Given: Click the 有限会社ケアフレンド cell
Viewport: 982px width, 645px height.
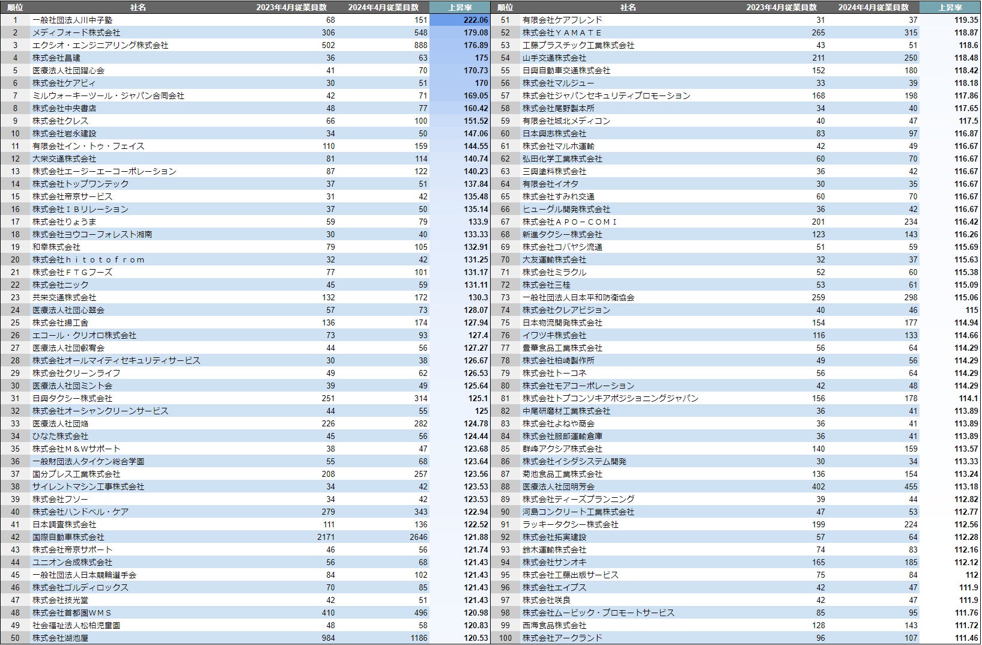Looking at the screenshot, I should point(562,20).
